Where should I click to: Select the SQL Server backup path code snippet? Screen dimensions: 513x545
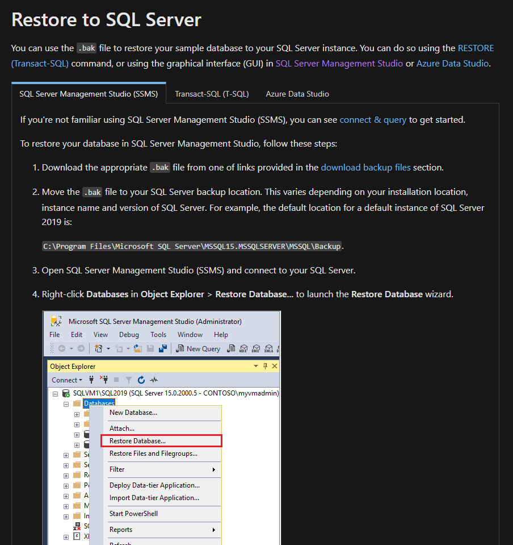coord(192,246)
